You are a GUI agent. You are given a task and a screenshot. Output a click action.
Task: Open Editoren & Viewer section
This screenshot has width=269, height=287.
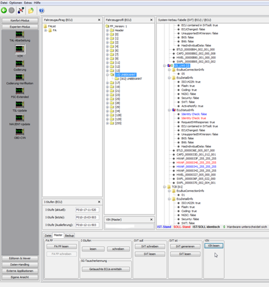[20, 258]
